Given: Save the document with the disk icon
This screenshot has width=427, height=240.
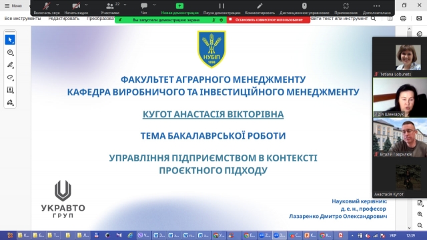Looking at the screenshot, I should tap(390, 19).
